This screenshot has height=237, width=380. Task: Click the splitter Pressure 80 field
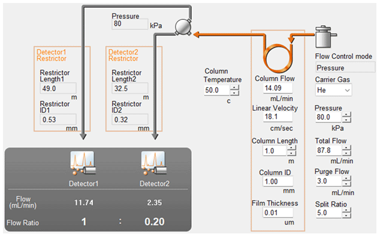(x=129, y=24)
